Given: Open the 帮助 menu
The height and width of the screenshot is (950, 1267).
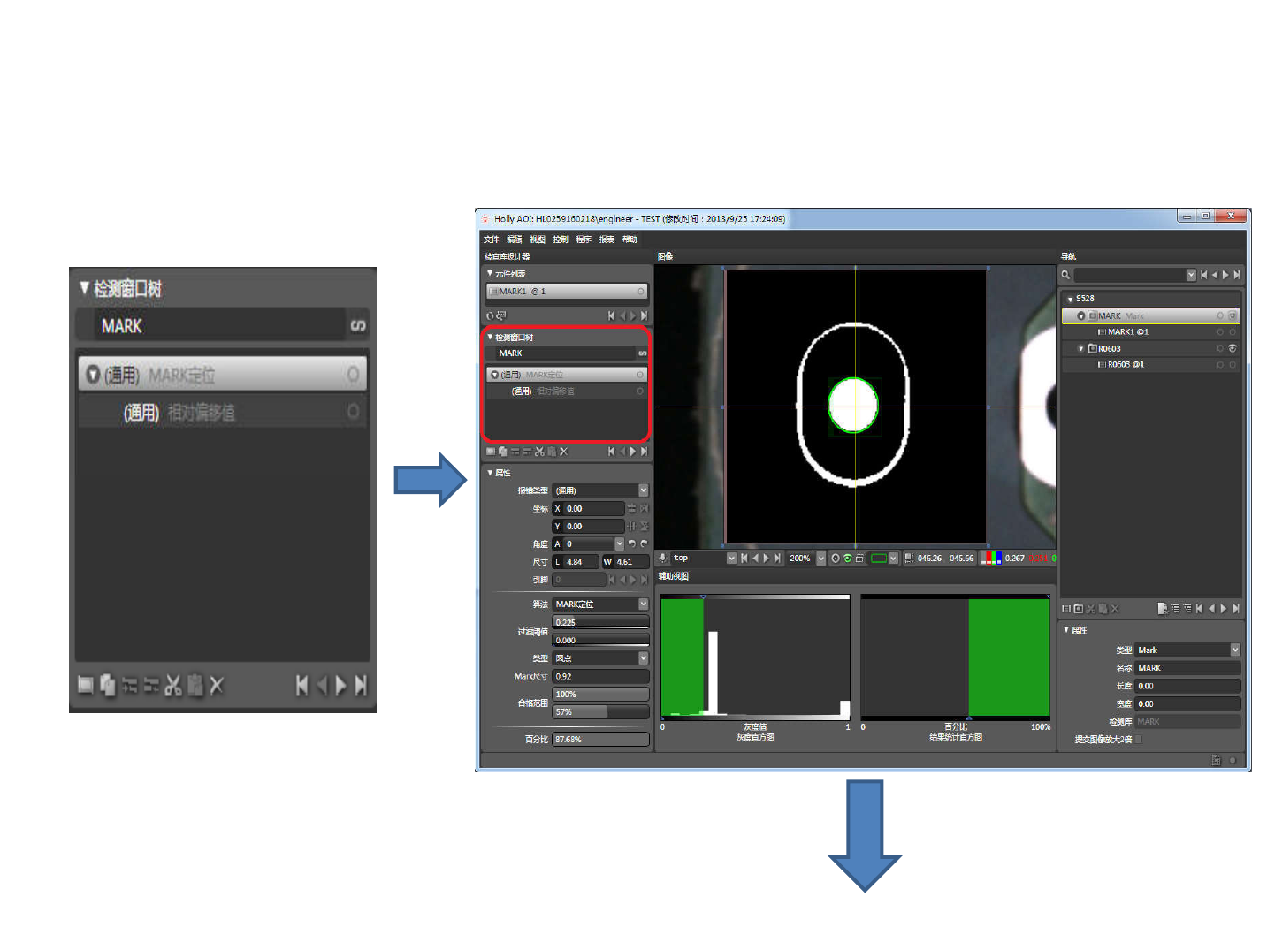Looking at the screenshot, I should click(630, 239).
